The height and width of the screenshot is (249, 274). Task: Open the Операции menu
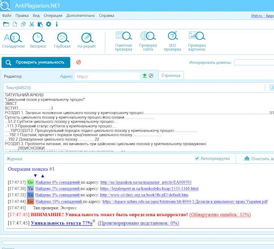click(53, 15)
